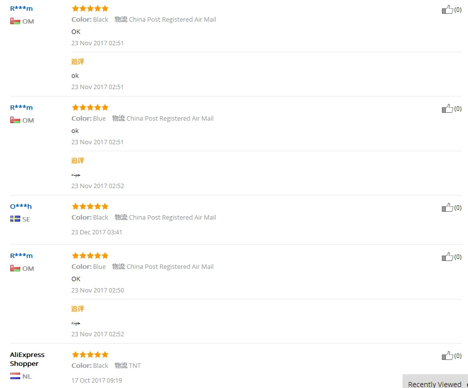Open the Recently Viewed panel
This screenshot has width=468, height=388.
[x=435, y=384]
